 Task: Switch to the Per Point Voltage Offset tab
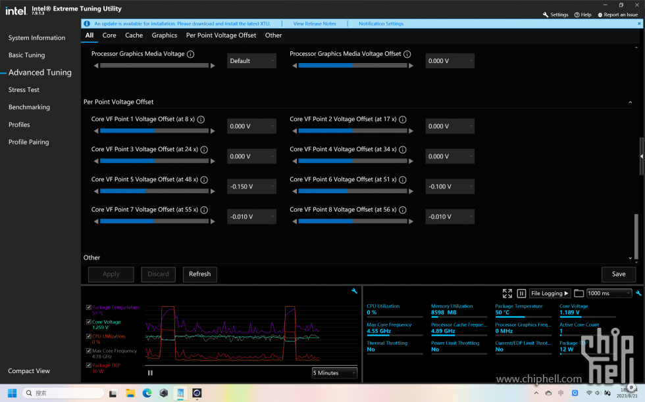coord(221,35)
